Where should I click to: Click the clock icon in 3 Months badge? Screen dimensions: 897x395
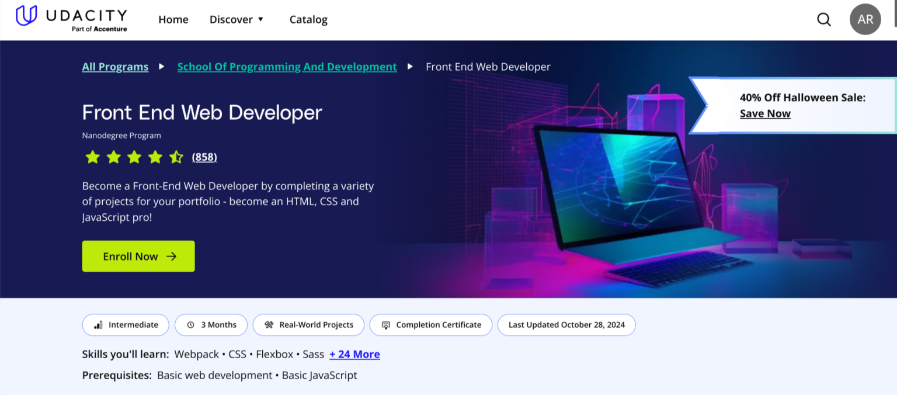click(x=190, y=324)
